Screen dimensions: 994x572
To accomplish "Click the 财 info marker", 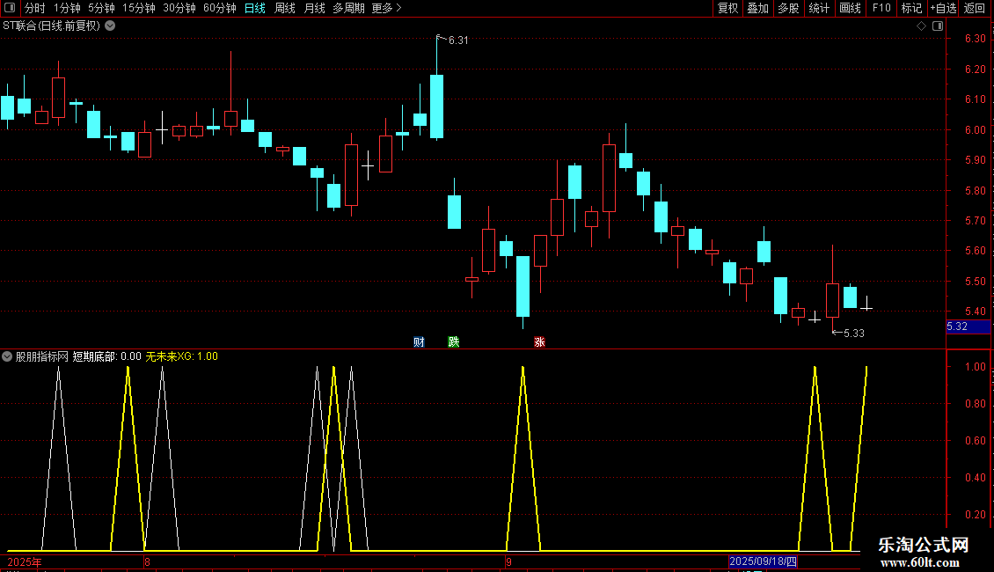I will (419, 341).
